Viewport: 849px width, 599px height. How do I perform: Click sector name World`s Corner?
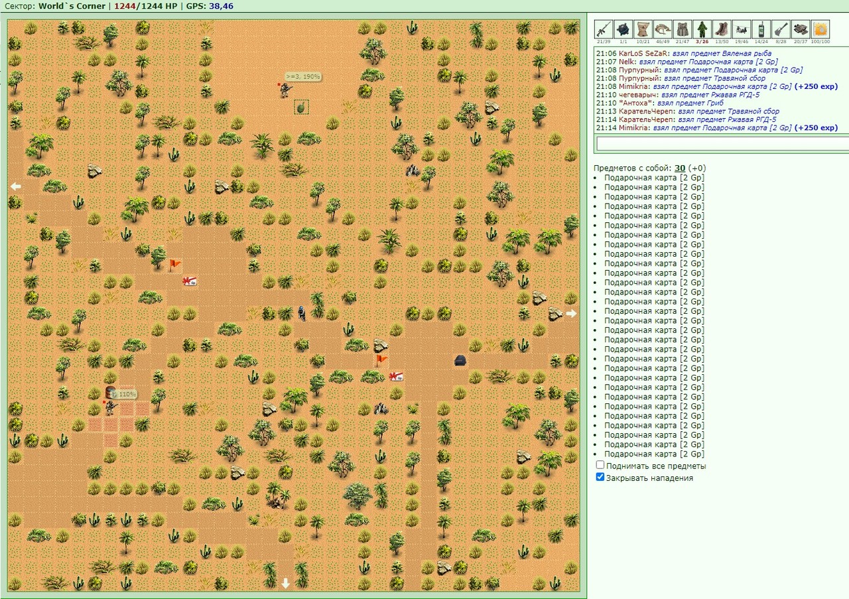click(72, 6)
